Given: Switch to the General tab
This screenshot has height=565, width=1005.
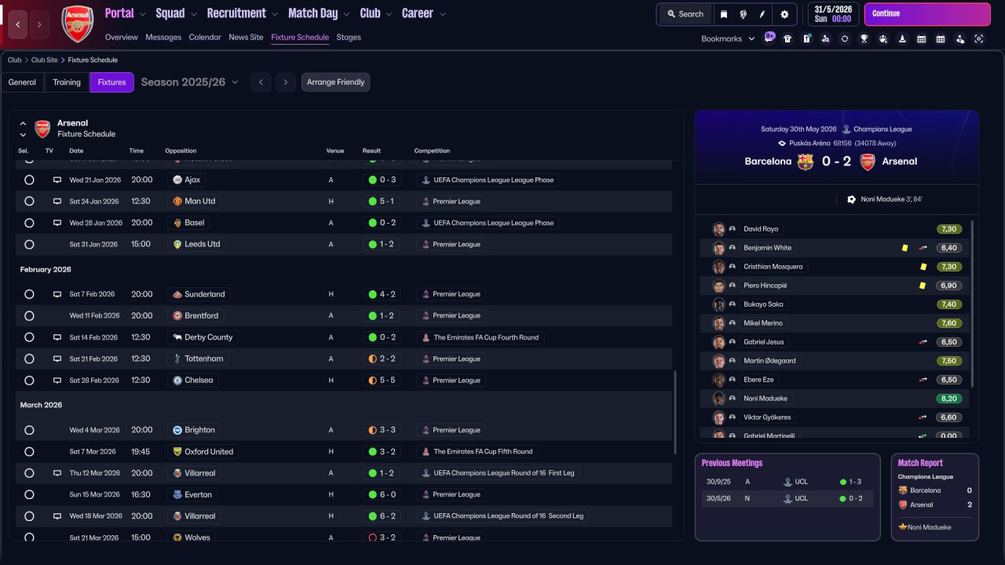Looking at the screenshot, I should 22,82.
